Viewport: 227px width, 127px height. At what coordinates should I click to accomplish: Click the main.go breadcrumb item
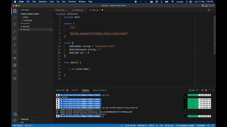[61, 14]
